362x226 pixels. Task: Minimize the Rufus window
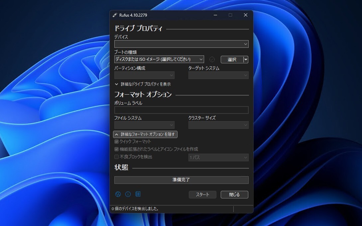(x=215, y=15)
